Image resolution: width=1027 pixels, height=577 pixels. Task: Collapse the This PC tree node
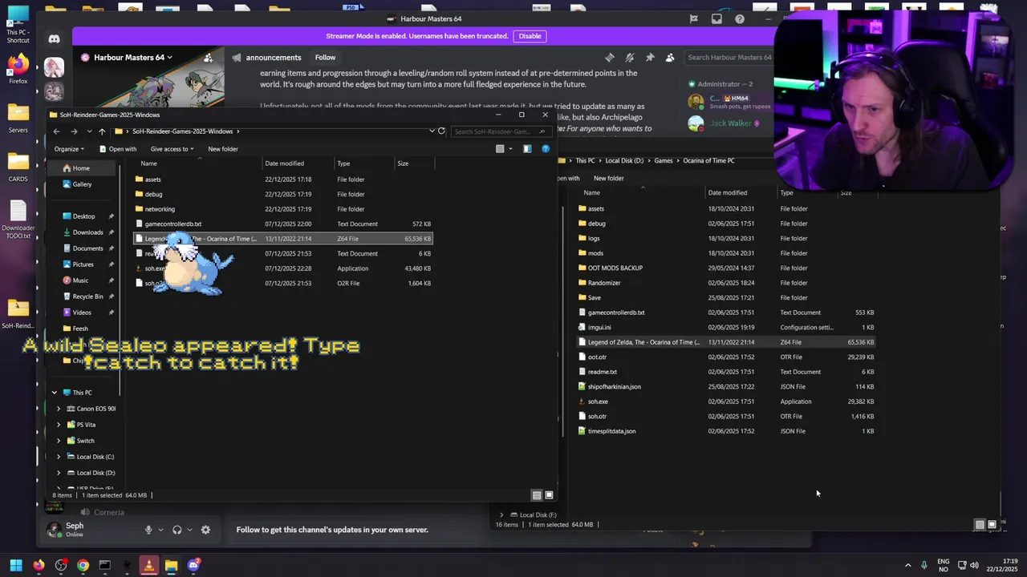pos(55,393)
